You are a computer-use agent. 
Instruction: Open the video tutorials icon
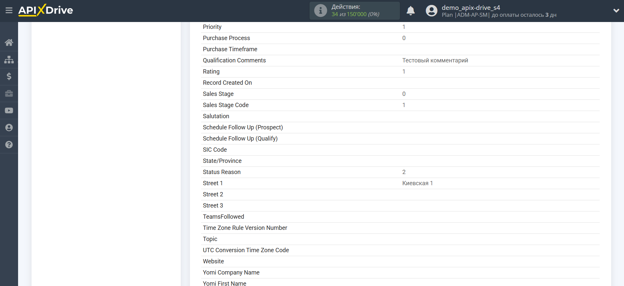point(9,111)
